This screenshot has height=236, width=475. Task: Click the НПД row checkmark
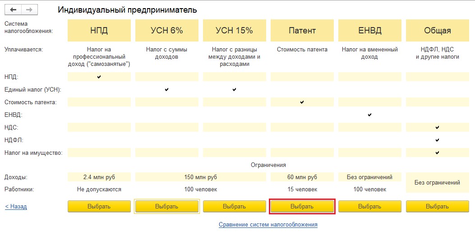99,77
